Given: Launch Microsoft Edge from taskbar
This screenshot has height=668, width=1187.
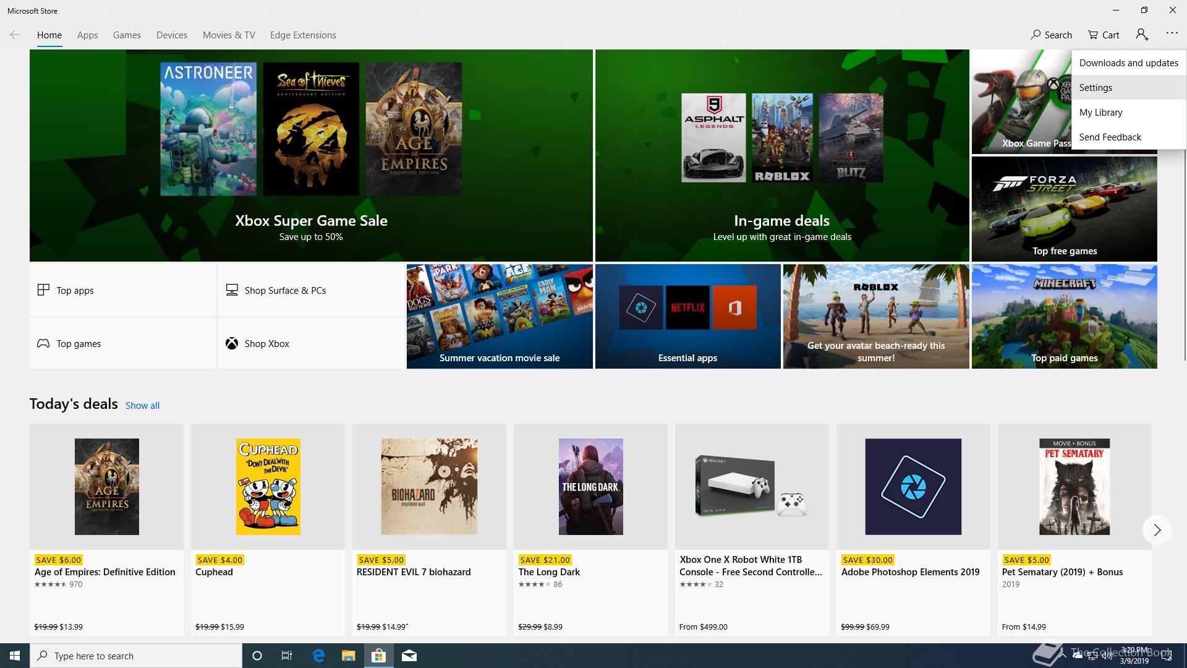Looking at the screenshot, I should click(318, 656).
